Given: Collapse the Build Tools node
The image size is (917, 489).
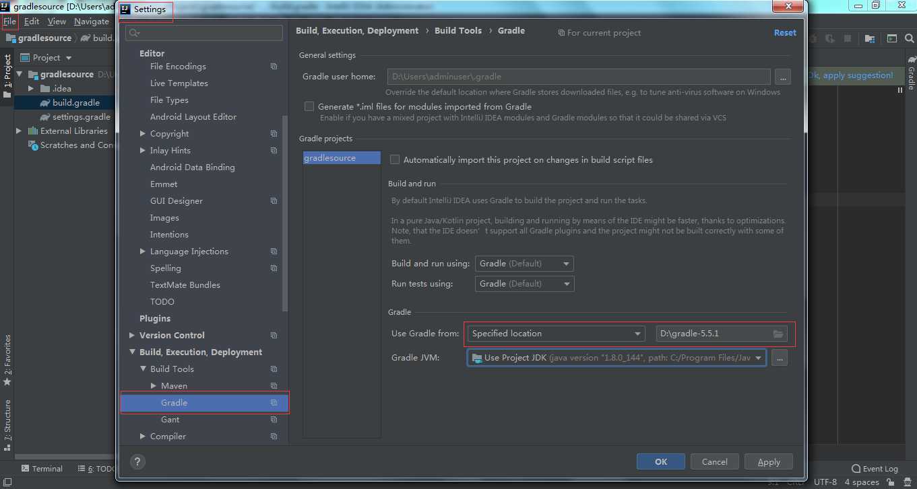Looking at the screenshot, I should pos(143,369).
